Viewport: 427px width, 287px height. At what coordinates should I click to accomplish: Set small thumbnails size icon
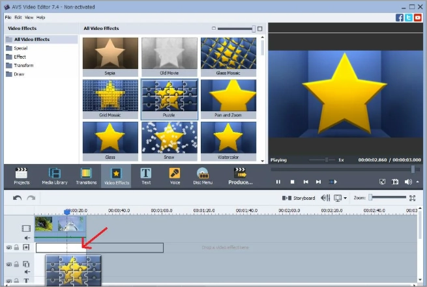(x=214, y=28)
